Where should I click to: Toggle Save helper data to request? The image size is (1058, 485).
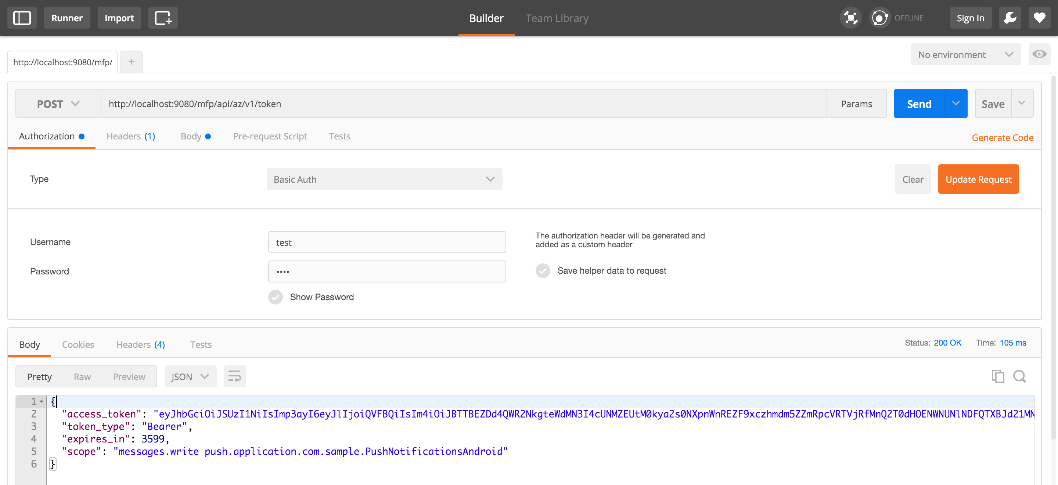tap(543, 271)
